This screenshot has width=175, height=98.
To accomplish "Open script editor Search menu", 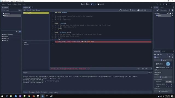I will click(29, 10).
